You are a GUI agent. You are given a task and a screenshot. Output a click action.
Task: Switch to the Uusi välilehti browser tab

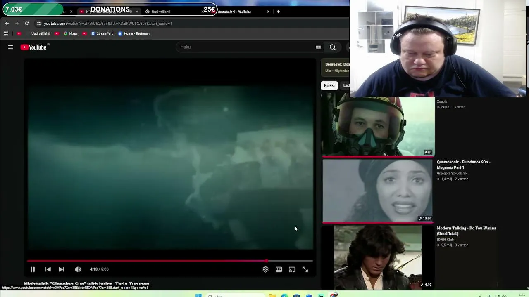[174, 12]
